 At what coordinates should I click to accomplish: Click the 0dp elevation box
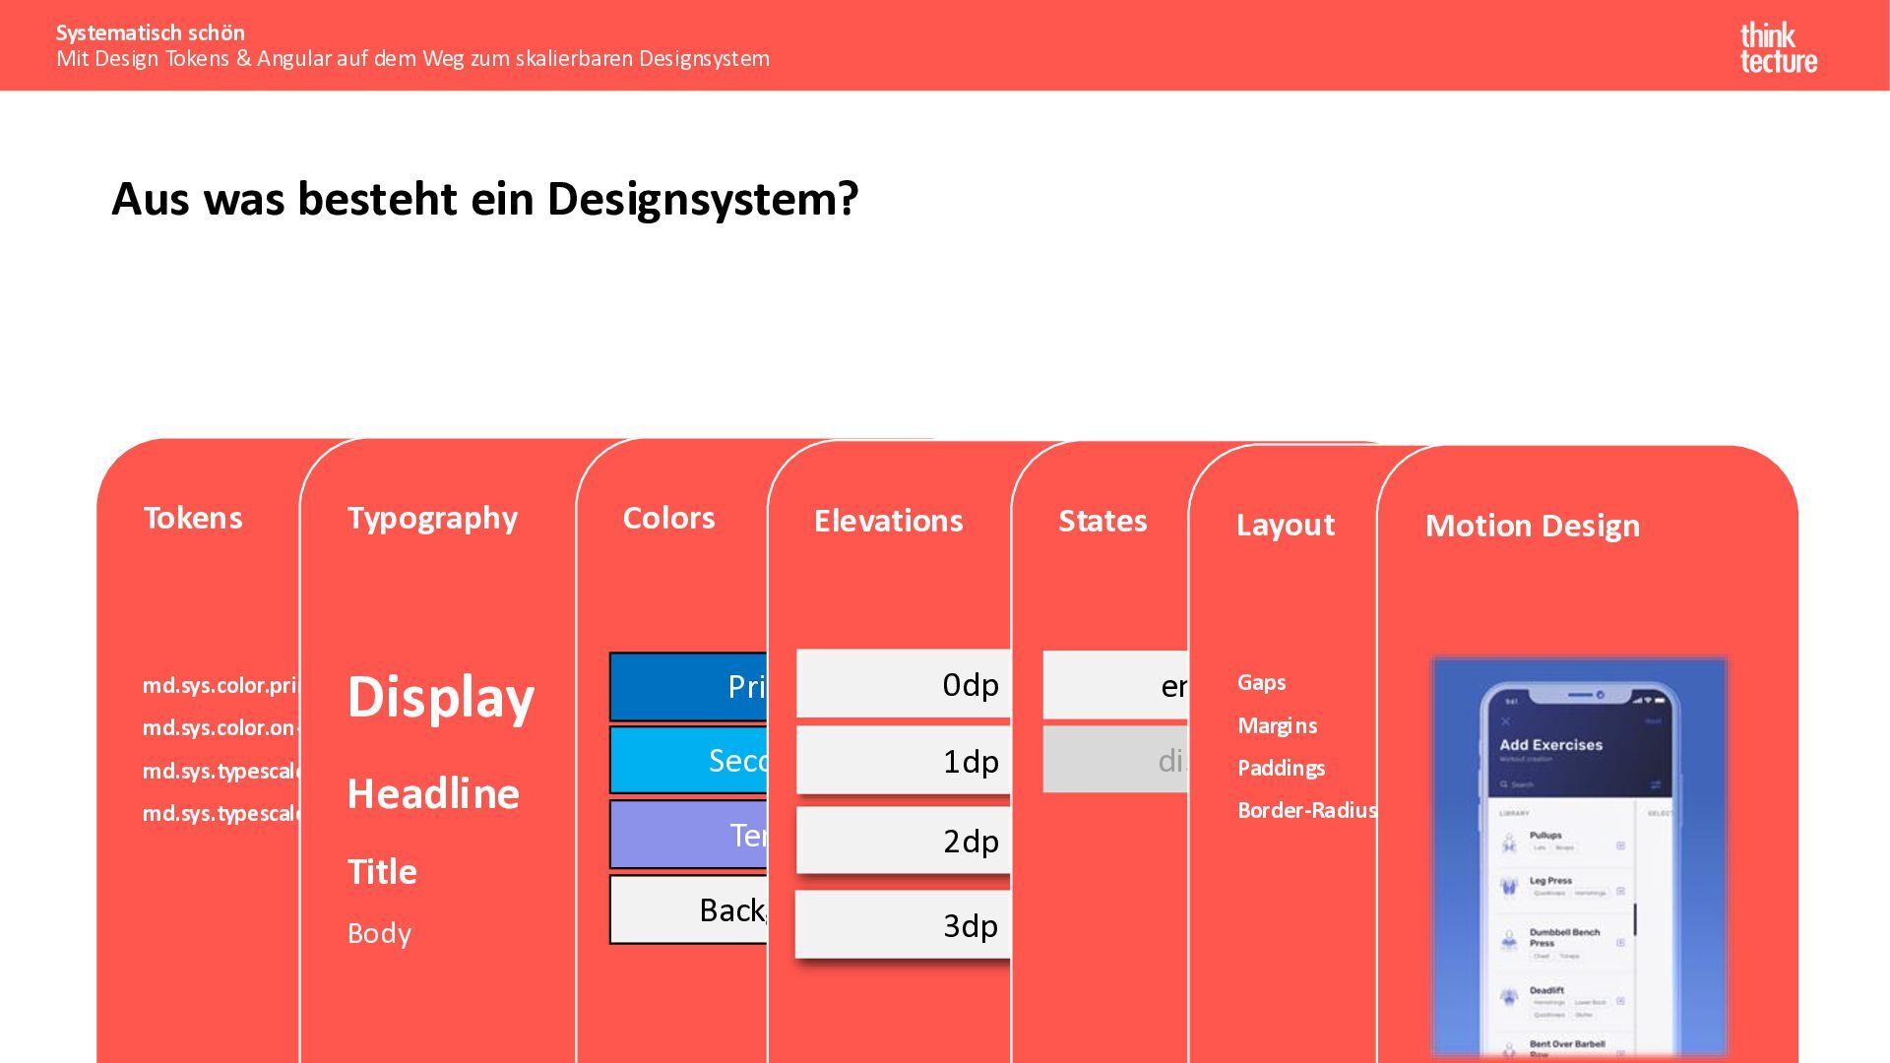click(x=903, y=684)
